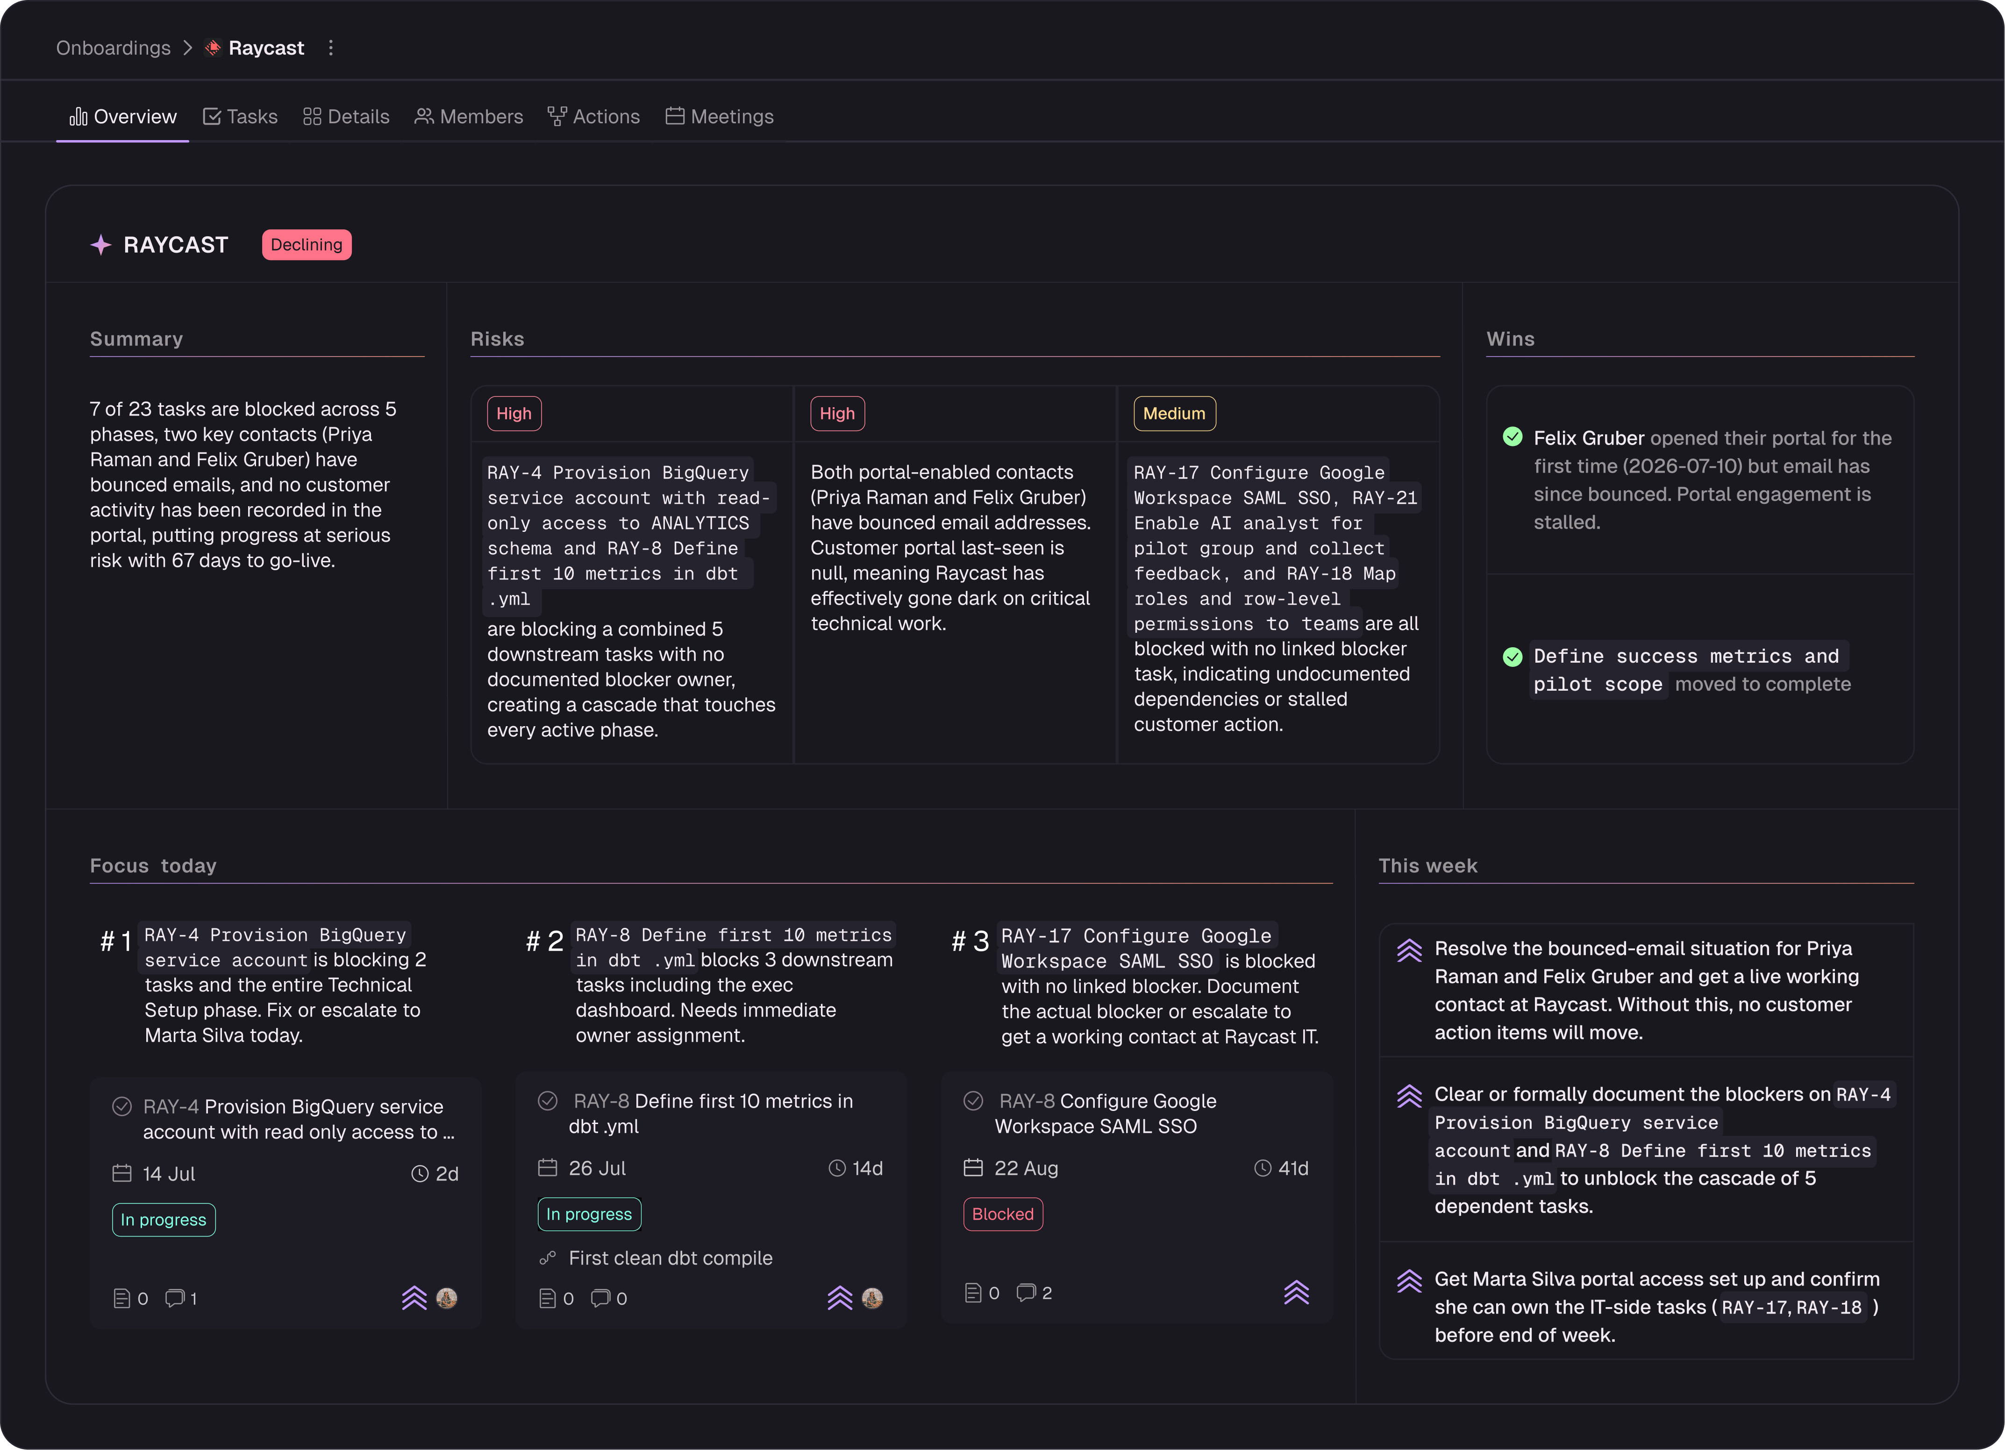Open RAY-4 Provision BigQuery service account task card
This screenshot has height=1450, width=2005.
[x=285, y=1202]
